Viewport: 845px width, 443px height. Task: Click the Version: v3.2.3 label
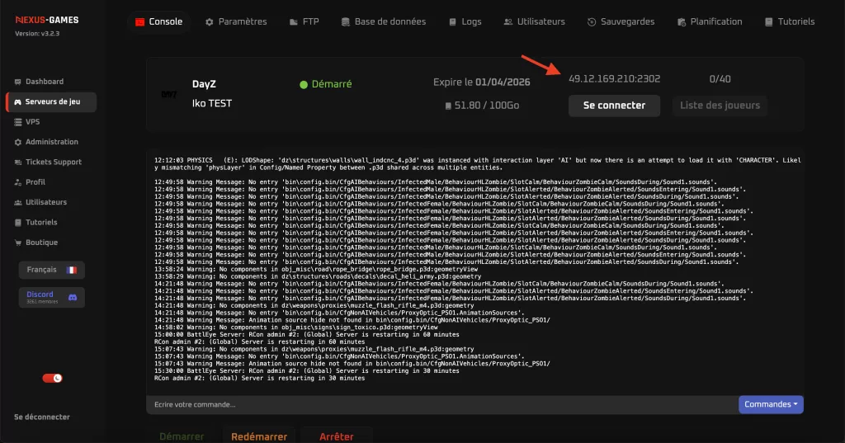pos(37,34)
